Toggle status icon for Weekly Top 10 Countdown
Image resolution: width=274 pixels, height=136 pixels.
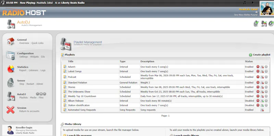pos(262,96)
